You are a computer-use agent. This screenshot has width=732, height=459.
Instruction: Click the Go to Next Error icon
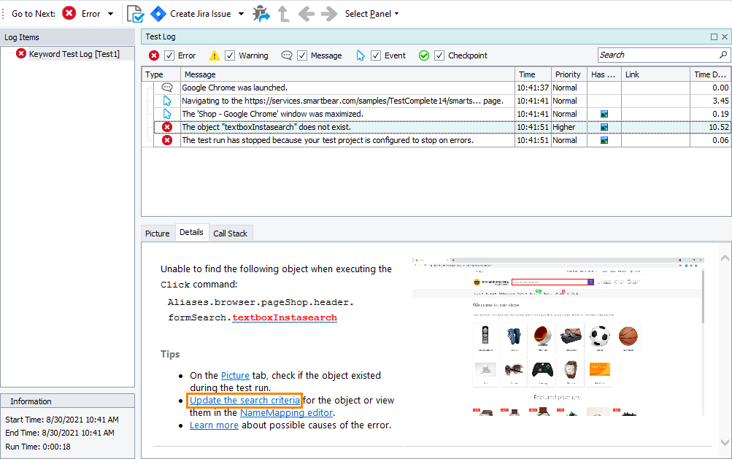point(69,14)
